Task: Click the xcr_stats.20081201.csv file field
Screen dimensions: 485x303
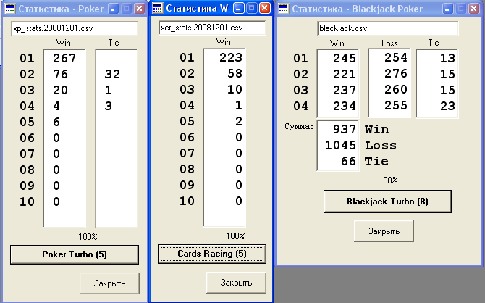Action: click(211, 28)
